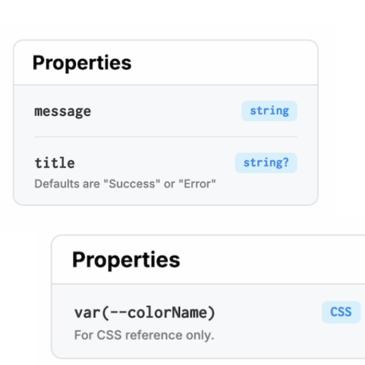Click the question mark in string? badge
The height and width of the screenshot is (365, 365).
coord(285,163)
